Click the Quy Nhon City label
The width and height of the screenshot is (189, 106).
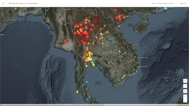pyautogui.click(x=143, y=58)
